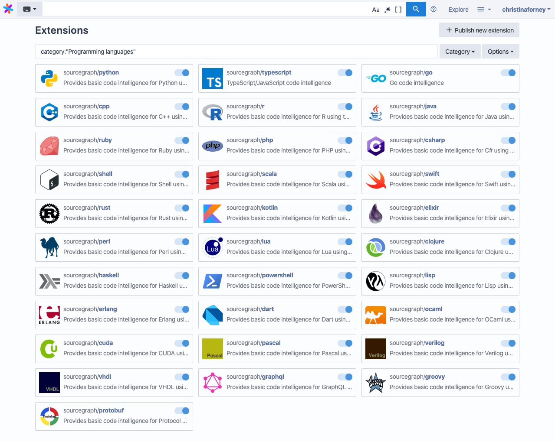The height and width of the screenshot is (442, 555).
Task: Toggle case-sensitive search with the Aa icon
Action: [x=376, y=9]
